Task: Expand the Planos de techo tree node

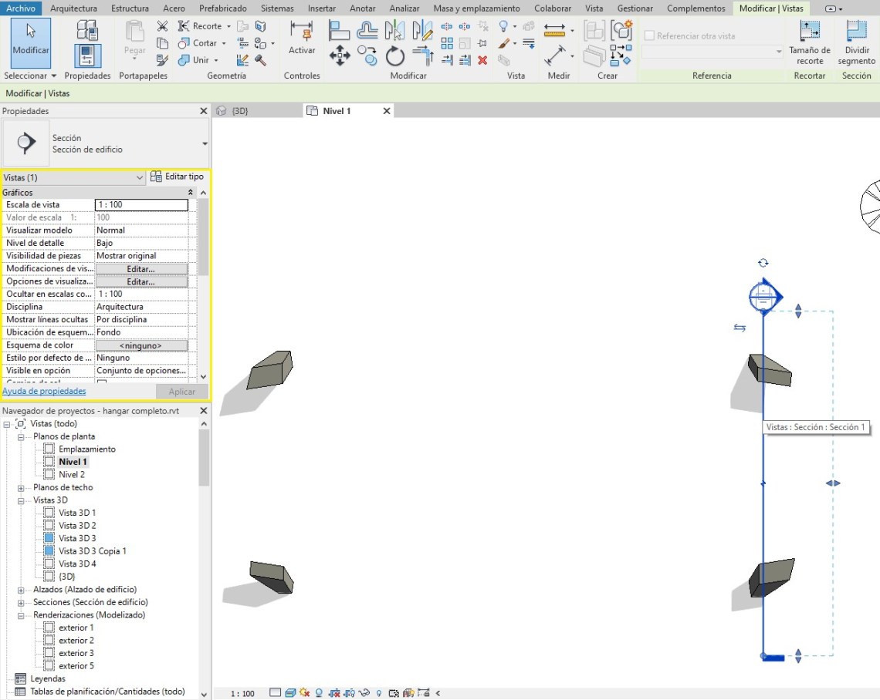Action: (22, 487)
